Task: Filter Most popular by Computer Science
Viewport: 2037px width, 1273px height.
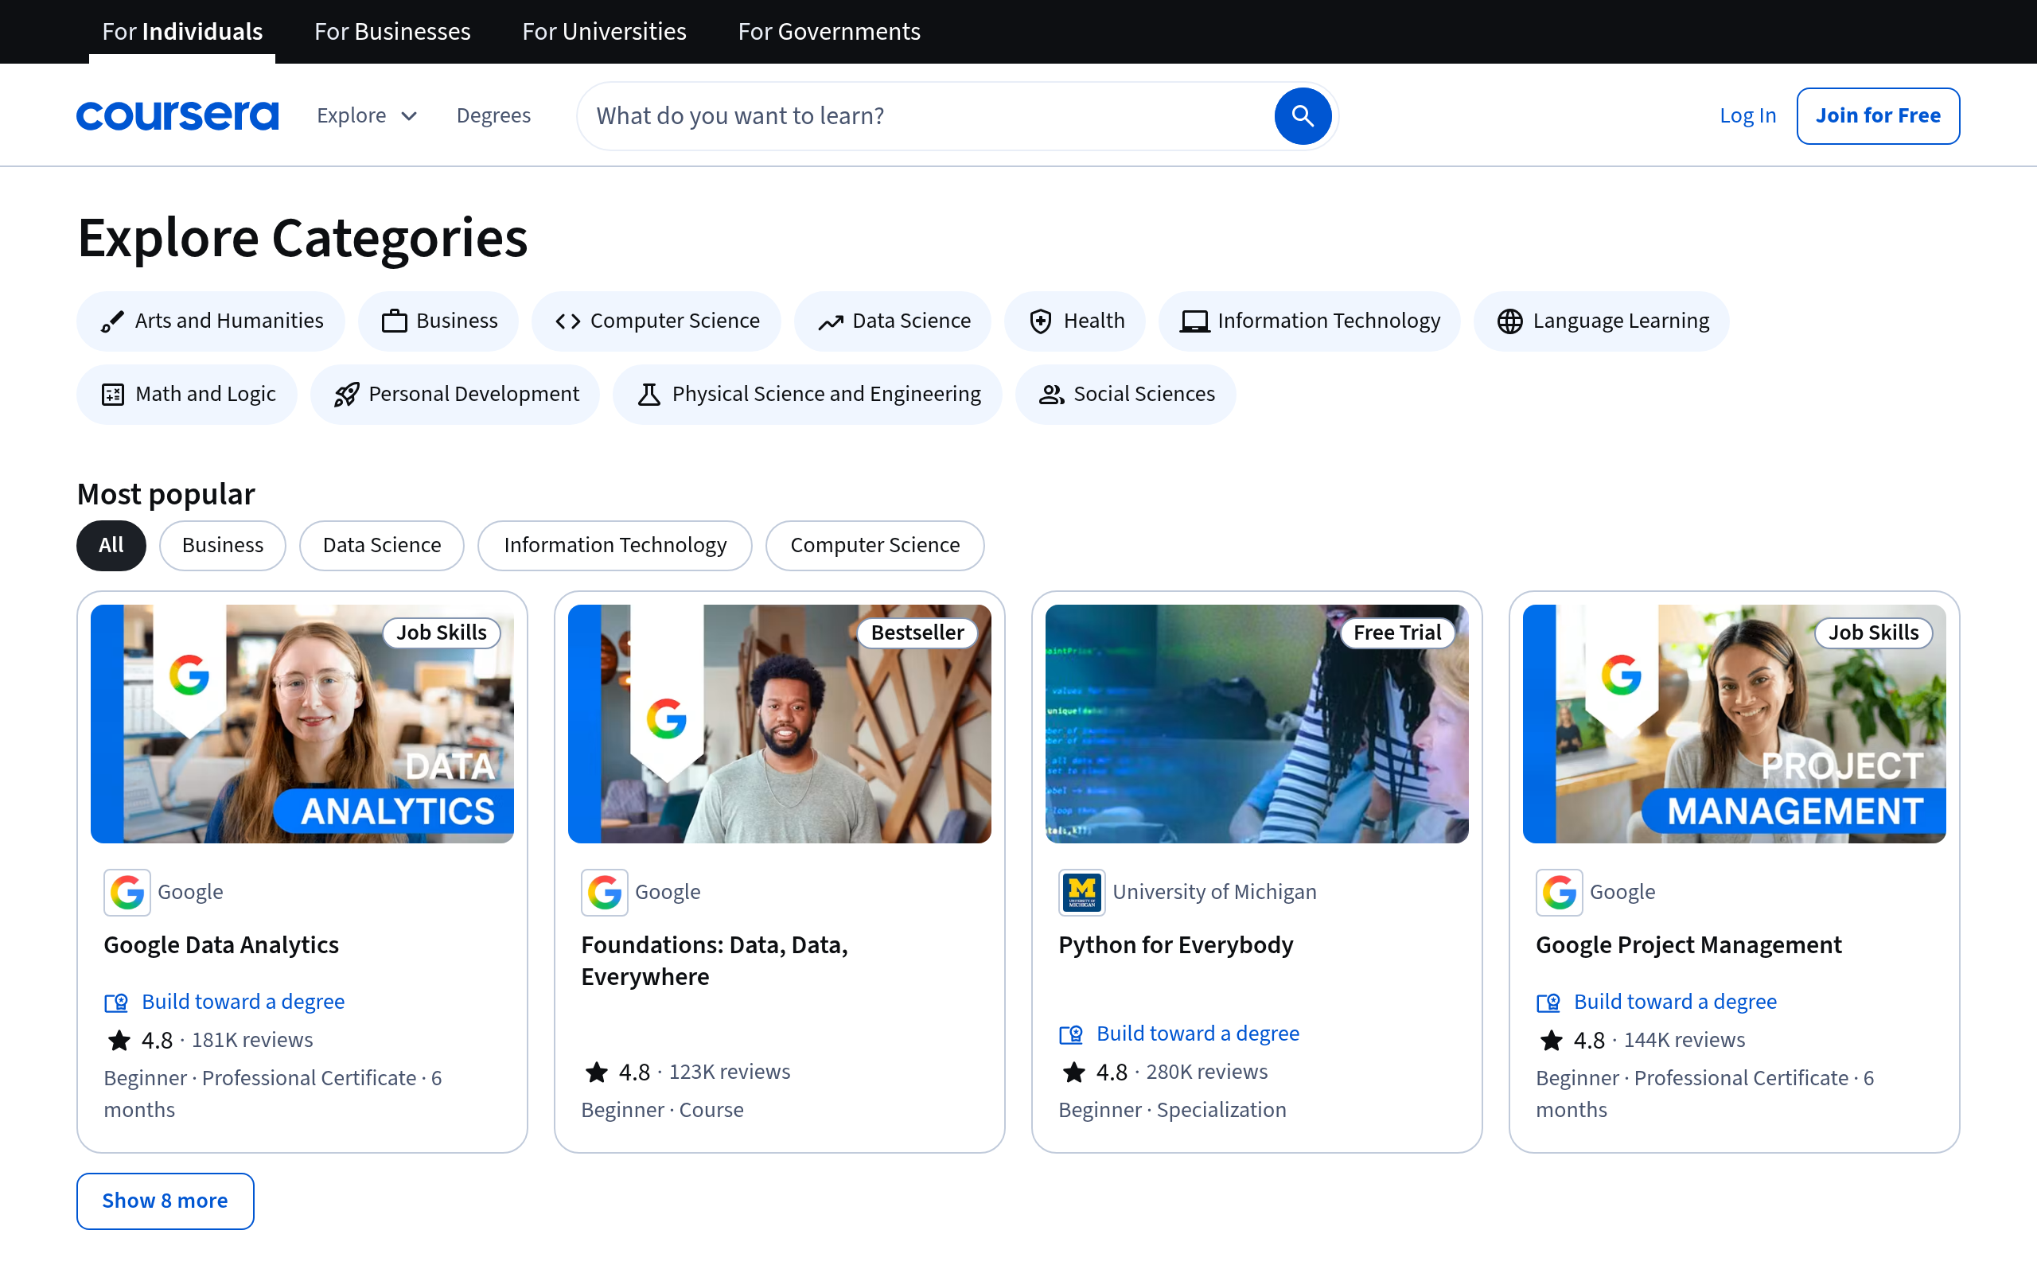Action: (x=874, y=546)
